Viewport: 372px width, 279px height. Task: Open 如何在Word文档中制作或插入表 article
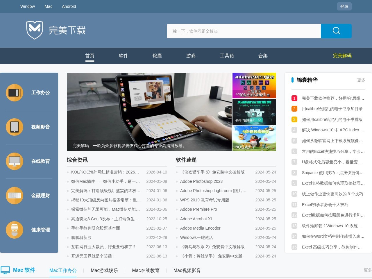point(333,236)
